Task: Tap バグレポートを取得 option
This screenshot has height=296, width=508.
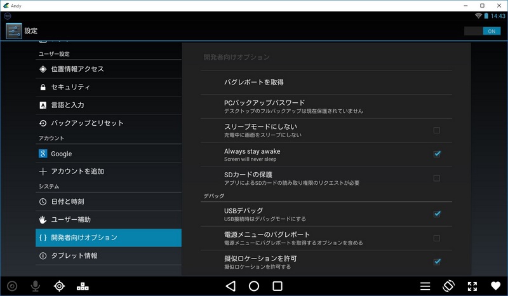Action: [326, 83]
